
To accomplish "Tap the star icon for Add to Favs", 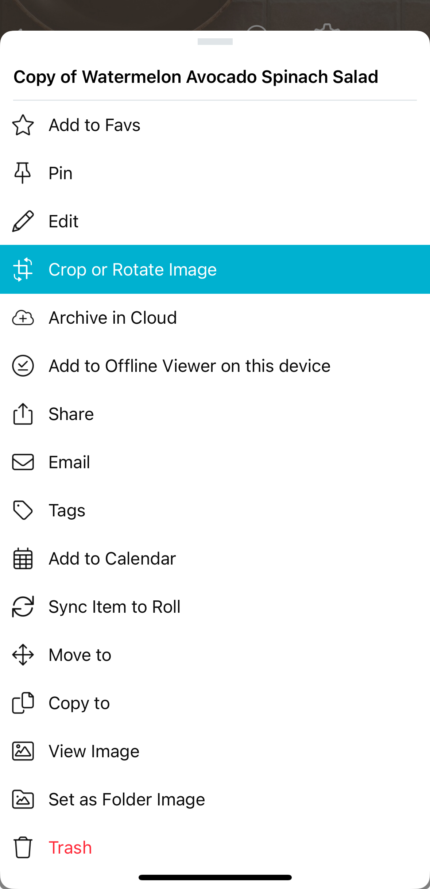I will point(23,125).
